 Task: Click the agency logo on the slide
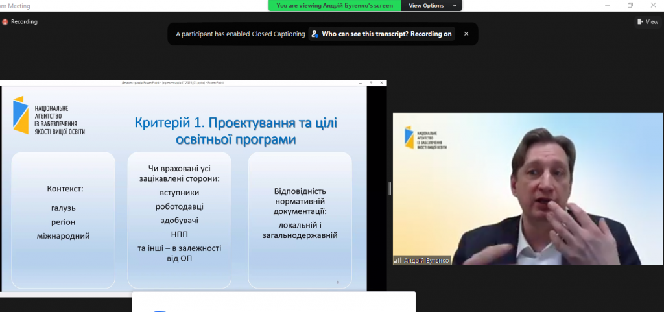pos(49,115)
